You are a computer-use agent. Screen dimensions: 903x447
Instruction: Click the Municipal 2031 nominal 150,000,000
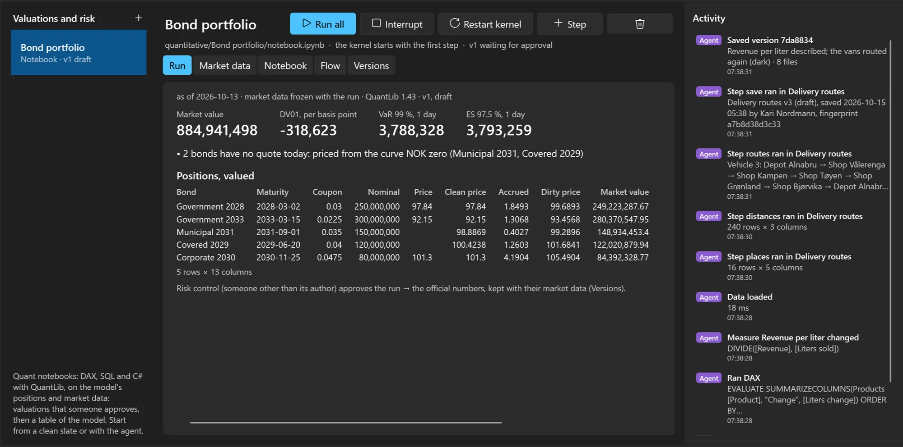pos(377,232)
